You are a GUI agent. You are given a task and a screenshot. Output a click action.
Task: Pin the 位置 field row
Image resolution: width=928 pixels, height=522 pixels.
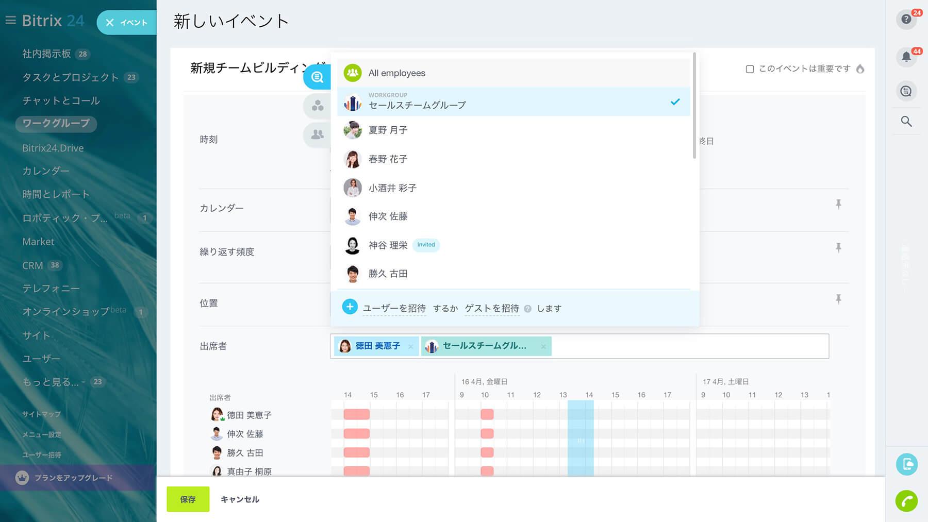pyautogui.click(x=838, y=299)
